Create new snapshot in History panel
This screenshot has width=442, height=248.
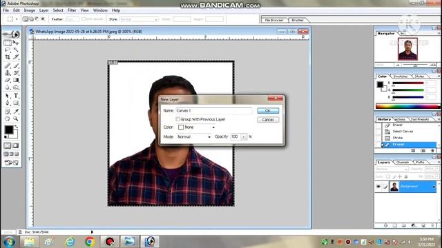pos(423,150)
